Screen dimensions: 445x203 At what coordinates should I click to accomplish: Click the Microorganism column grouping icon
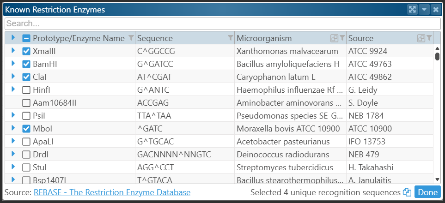(334, 38)
